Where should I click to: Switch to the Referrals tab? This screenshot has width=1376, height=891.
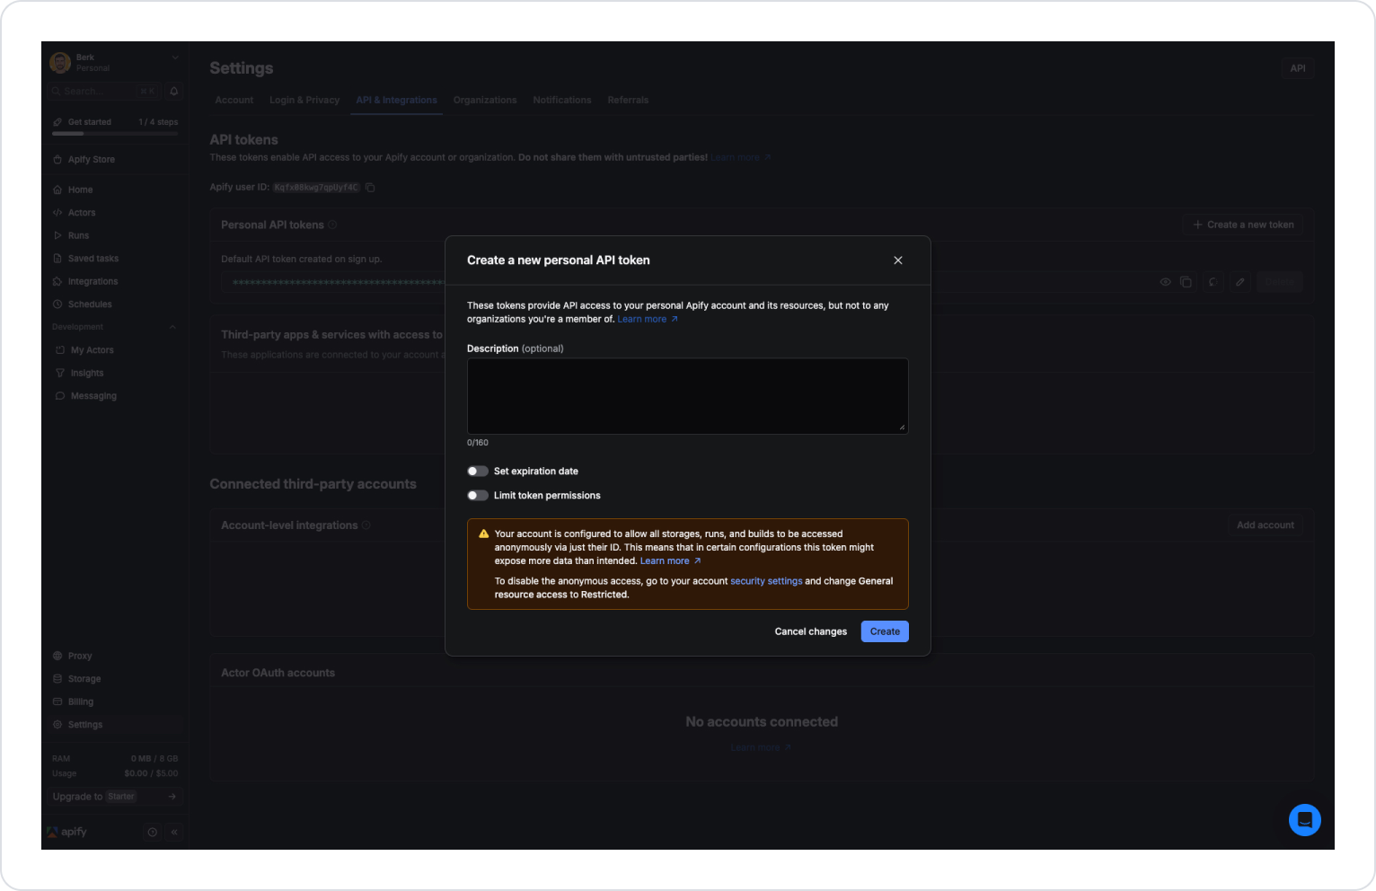628,101
